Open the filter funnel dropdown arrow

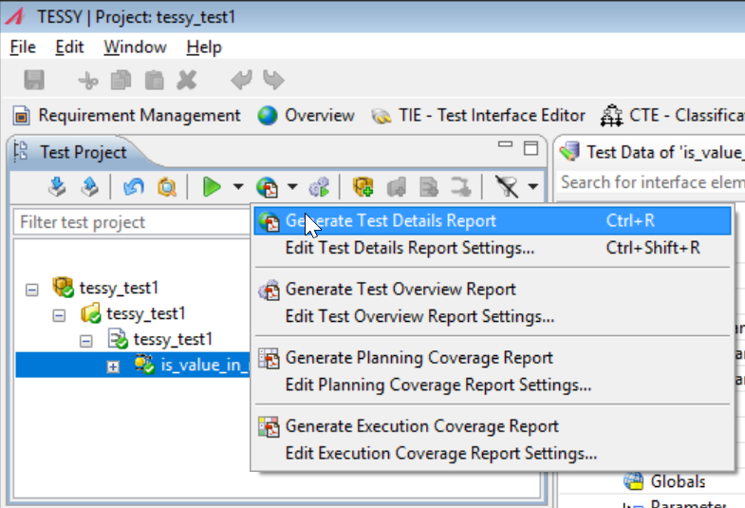(533, 187)
